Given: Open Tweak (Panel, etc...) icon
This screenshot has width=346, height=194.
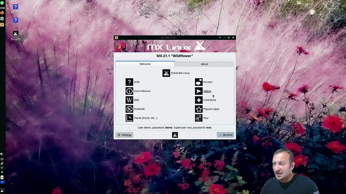Looking at the screenshot, I should click(x=129, y=118).
